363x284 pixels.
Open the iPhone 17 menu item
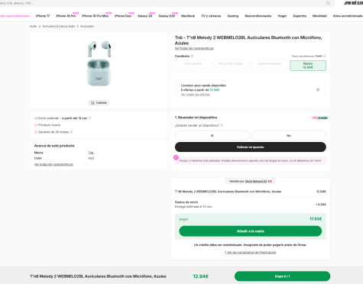43,16
